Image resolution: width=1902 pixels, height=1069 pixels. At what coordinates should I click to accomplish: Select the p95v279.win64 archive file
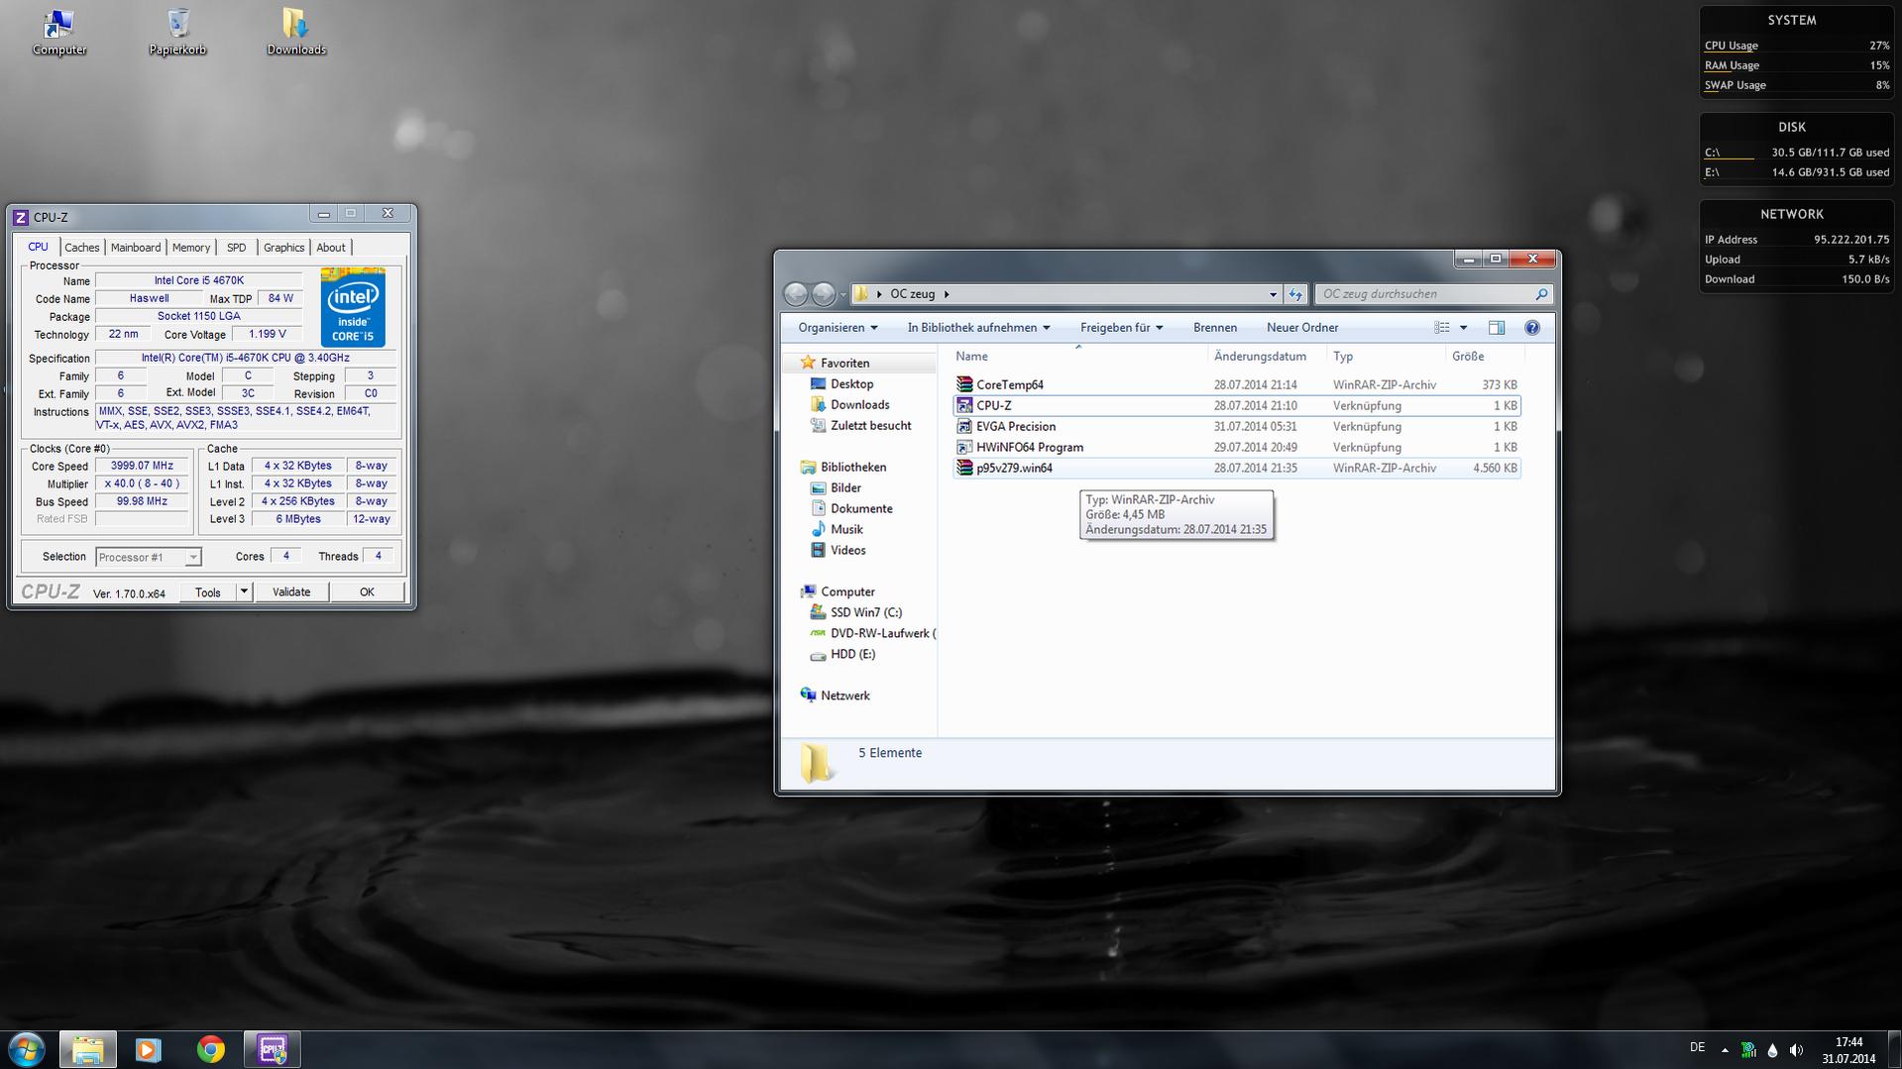tap(1236, 468)
